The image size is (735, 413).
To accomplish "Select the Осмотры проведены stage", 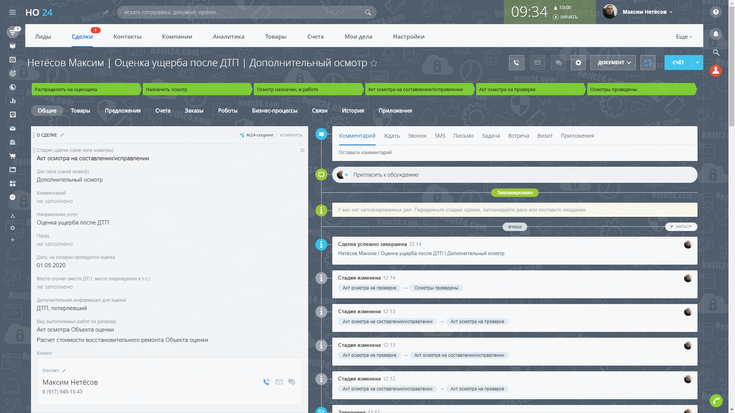I will (x=641, y=89).
